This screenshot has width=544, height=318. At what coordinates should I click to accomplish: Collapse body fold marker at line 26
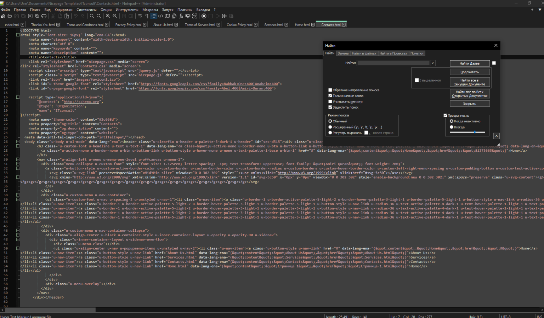pos(18,141)
